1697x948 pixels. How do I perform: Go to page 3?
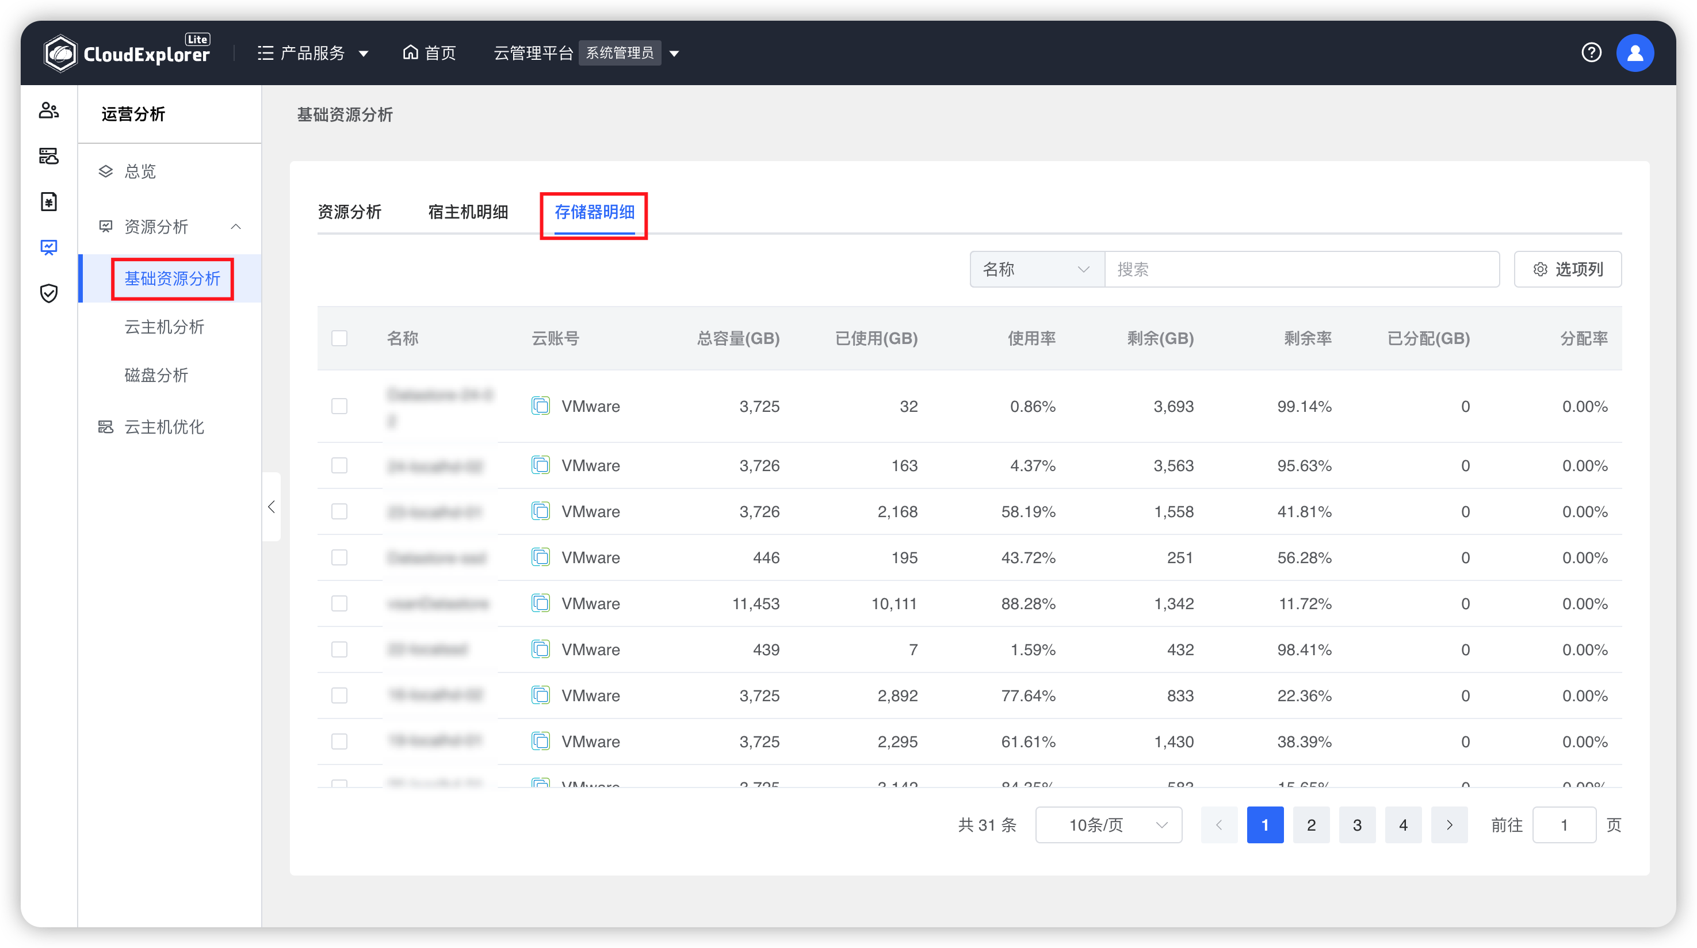click(1357, 825)
